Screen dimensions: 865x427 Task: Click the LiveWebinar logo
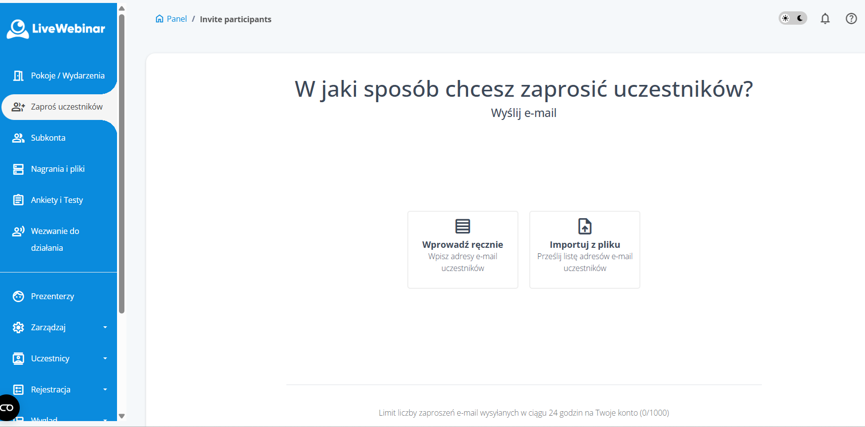(56, 29)
